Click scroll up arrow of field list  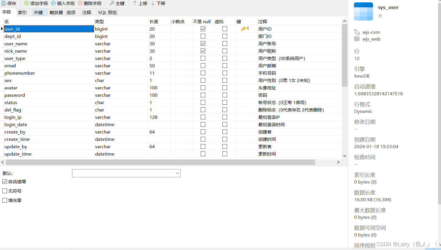coord(345,21)
